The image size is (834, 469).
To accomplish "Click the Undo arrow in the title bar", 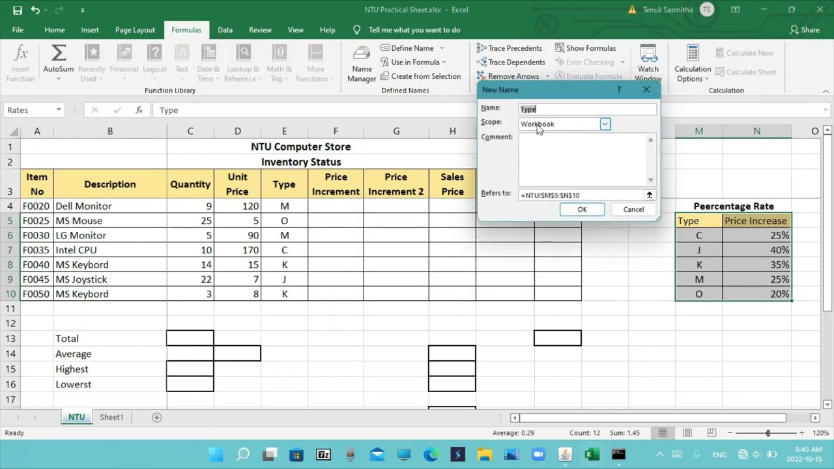I will click(35, 10).
